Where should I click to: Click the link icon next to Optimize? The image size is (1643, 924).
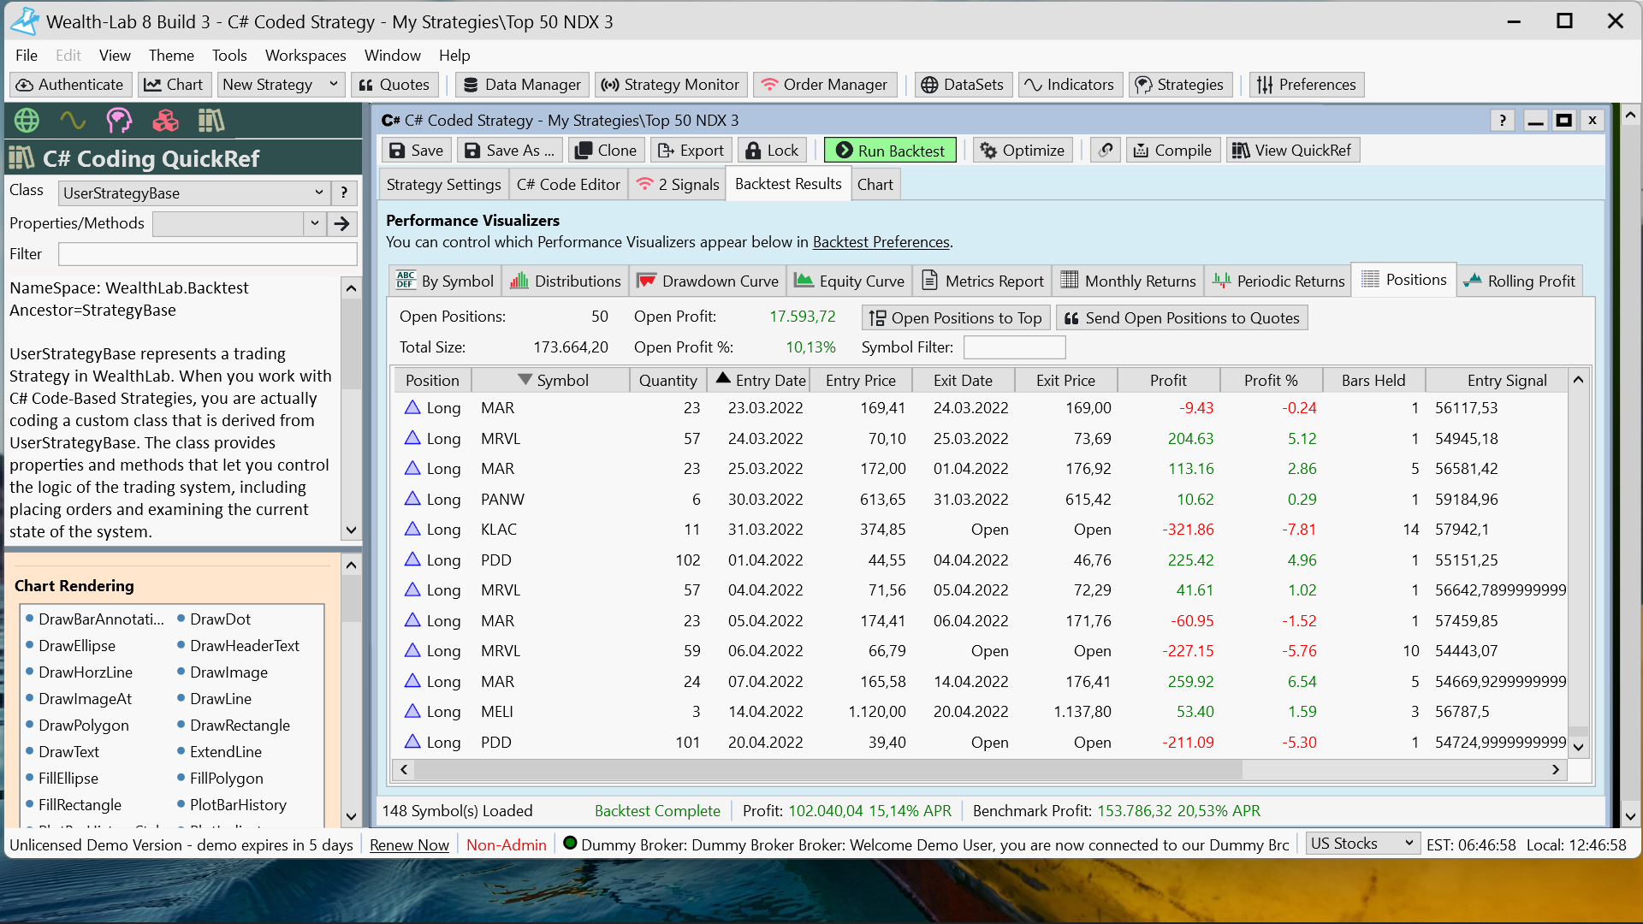(x=1106, y=151)
